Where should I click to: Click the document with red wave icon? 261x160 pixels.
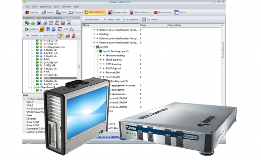tap(67, 36)
